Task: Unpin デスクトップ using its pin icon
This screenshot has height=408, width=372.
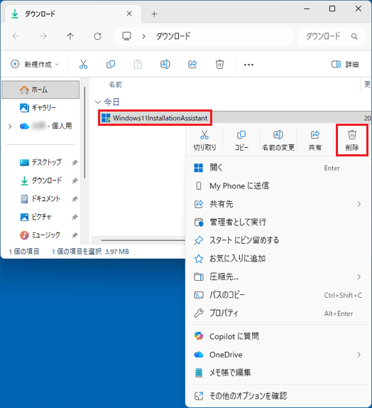Action: coord(75,163)
